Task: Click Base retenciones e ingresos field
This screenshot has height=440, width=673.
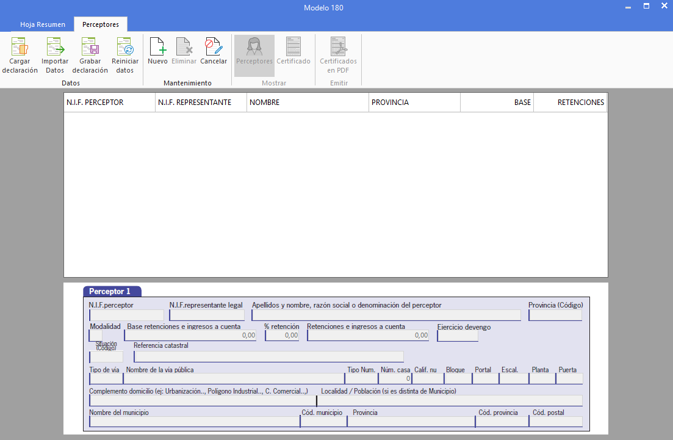Action: (x=190, y=336)
